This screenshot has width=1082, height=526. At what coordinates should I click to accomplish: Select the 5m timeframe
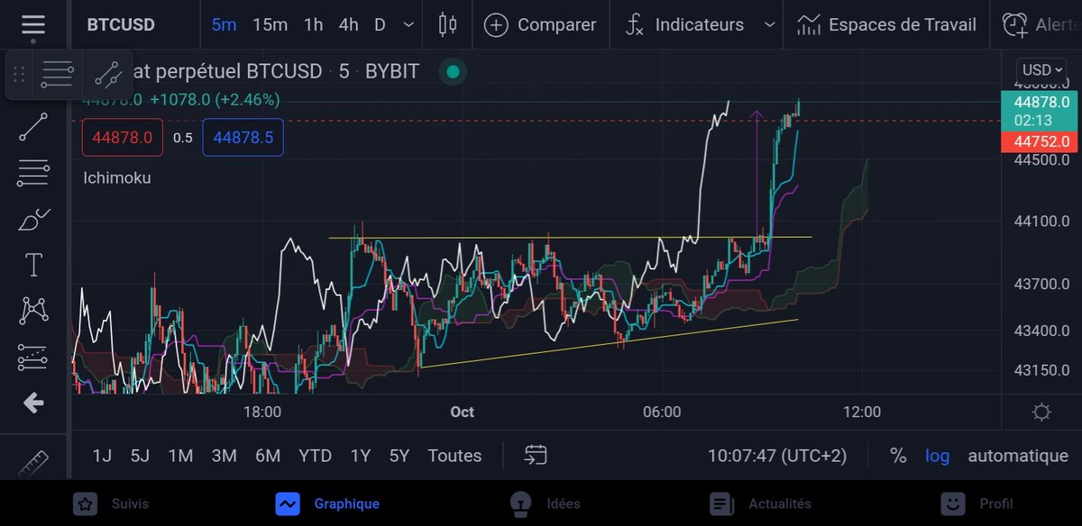[x=224, y=25]
